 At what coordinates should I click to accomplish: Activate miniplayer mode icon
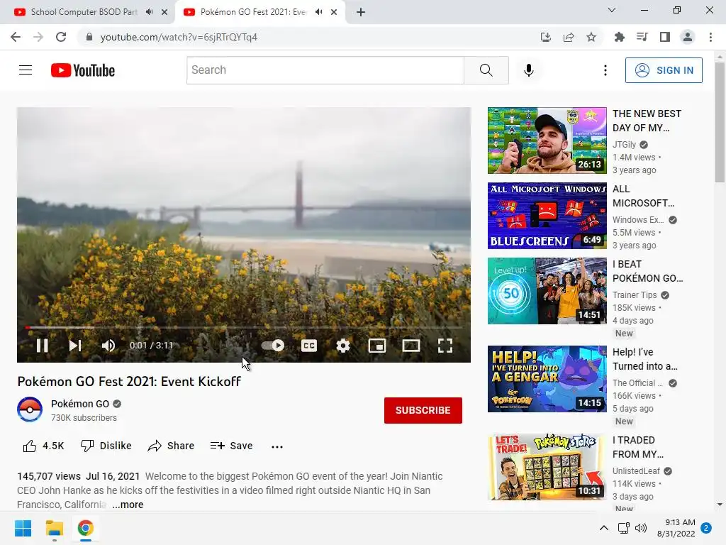pos(377,346)
